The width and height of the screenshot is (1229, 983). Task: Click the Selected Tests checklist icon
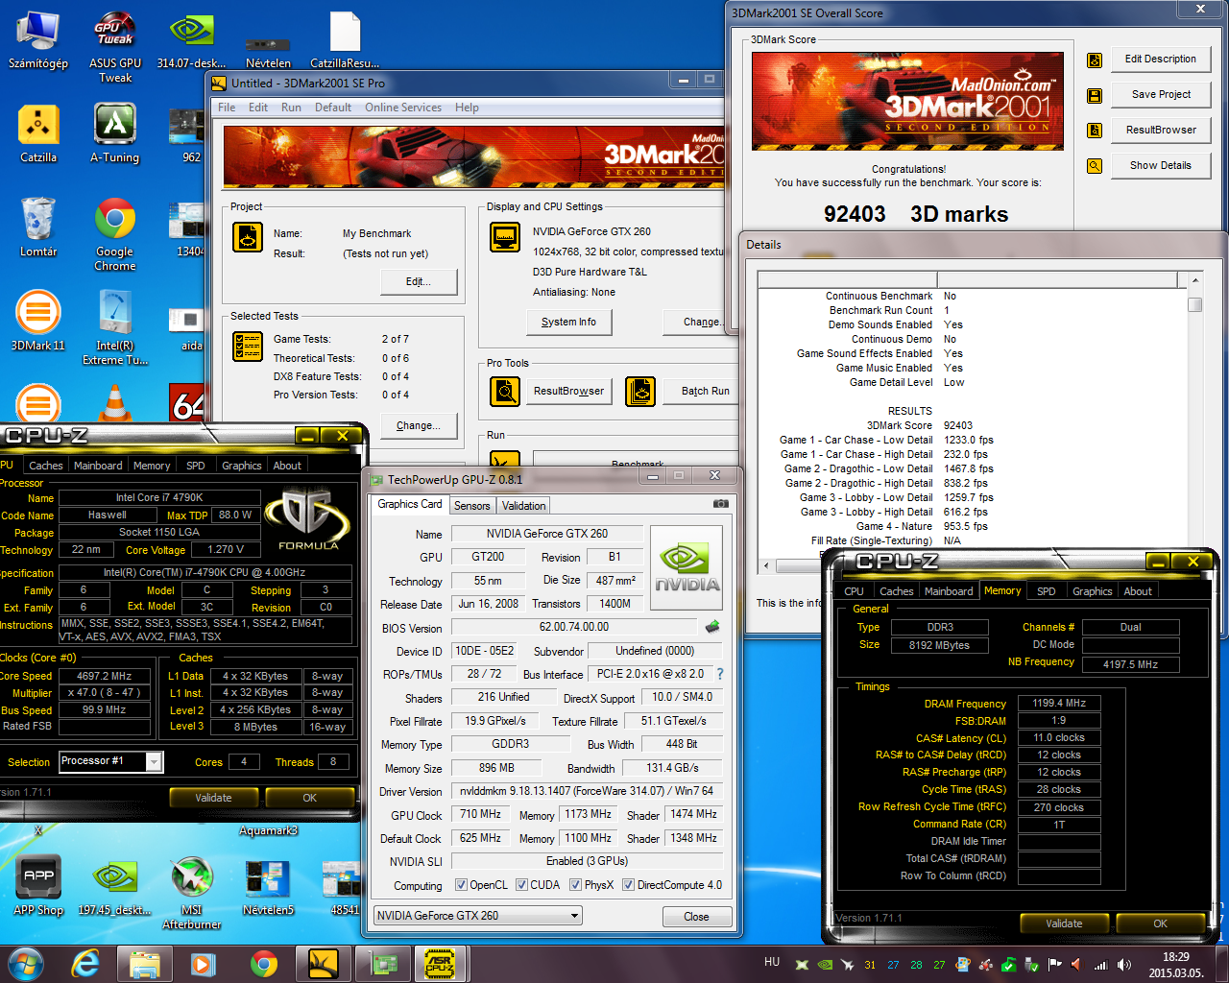248,347
